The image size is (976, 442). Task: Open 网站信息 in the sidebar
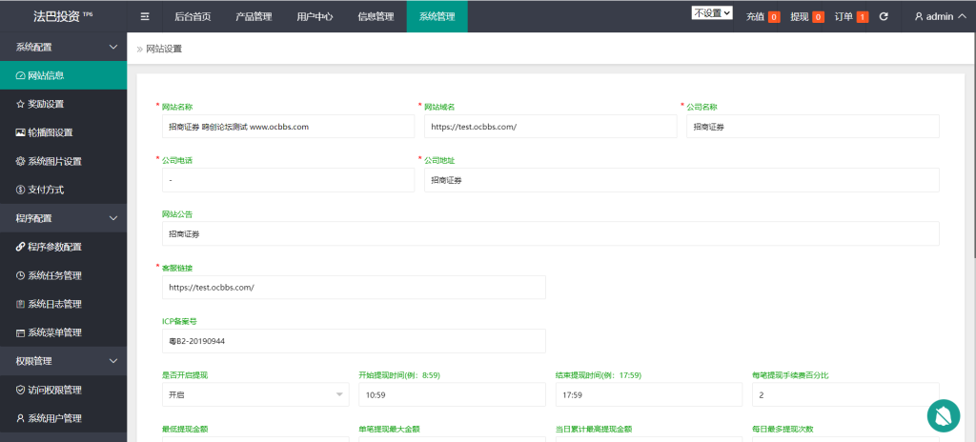click(x=64, y=76)
